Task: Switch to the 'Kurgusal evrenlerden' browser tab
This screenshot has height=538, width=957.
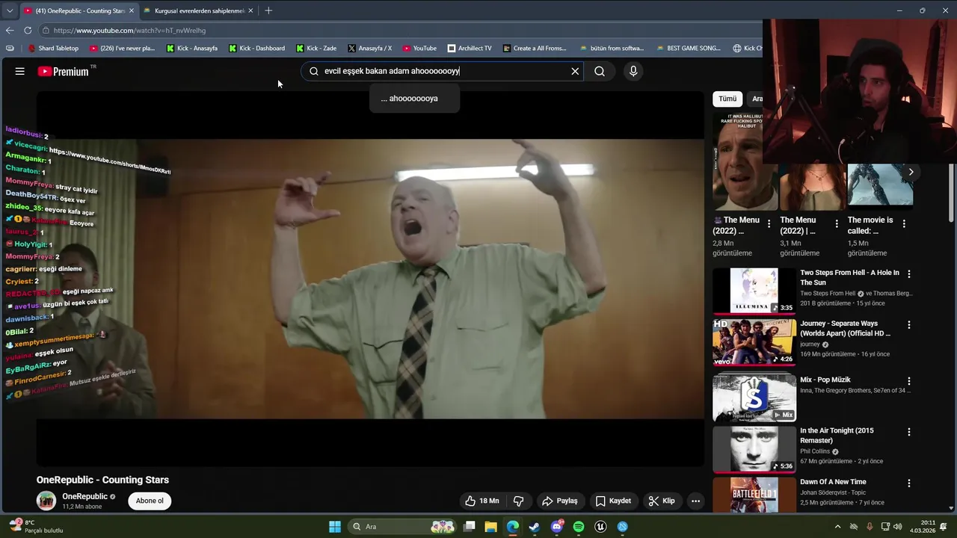Action: click(x=199, y=10)
